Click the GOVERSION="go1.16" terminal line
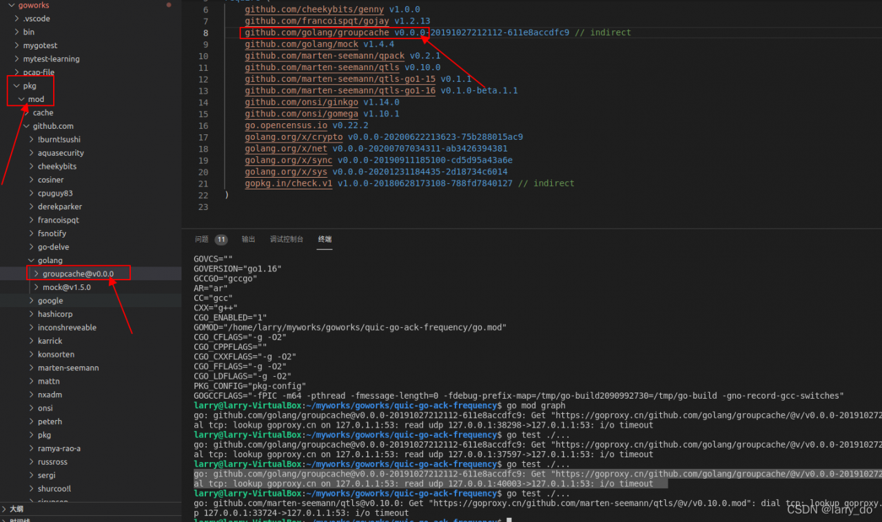This screenshot has height=522, width=882. tap(238, 269)
